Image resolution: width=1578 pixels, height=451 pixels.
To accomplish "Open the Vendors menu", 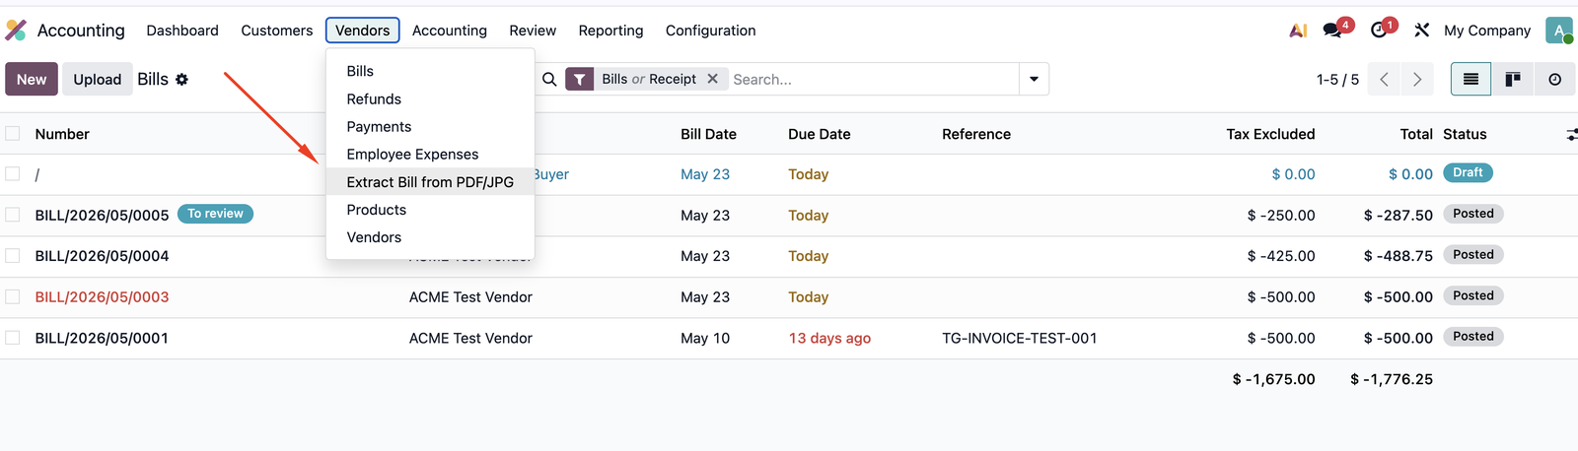I will click(x=362, y=31).
